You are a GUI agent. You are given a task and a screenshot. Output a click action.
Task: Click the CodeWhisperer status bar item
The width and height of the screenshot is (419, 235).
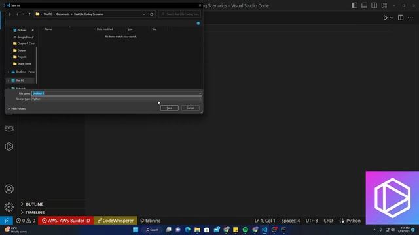(x=115, y=221)
